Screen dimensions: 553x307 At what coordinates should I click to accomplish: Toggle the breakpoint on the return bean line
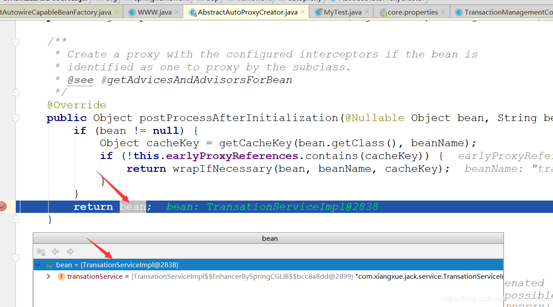3,206
